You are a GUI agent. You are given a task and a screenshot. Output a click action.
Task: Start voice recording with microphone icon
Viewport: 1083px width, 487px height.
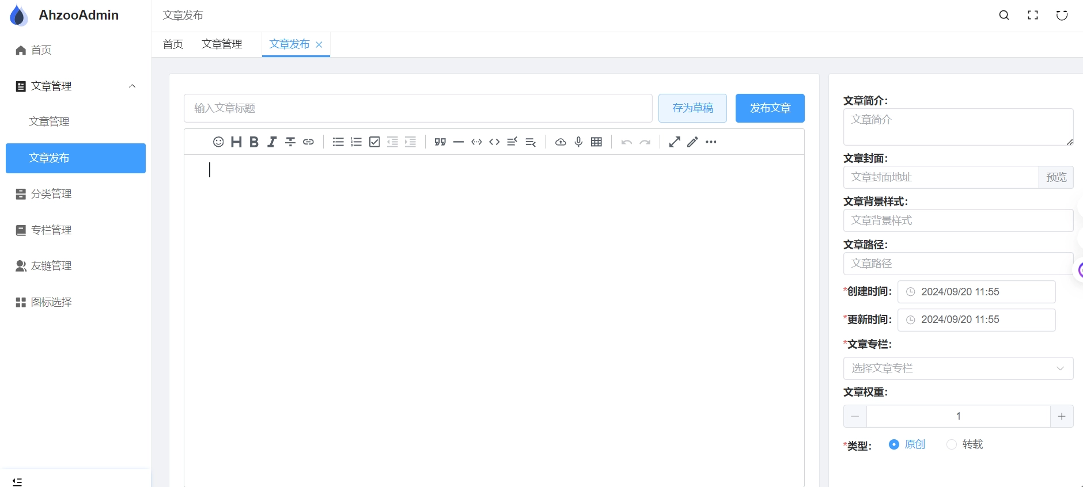[578, 142]
